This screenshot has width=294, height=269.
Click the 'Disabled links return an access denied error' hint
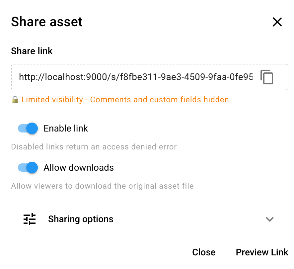pos(94,147)
